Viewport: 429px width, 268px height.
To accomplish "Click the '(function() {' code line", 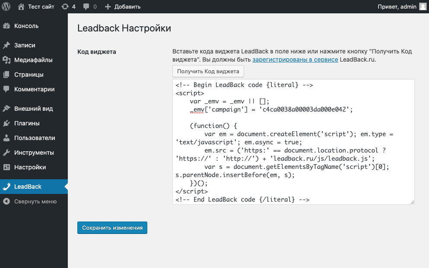I will [x=213, y=126].
